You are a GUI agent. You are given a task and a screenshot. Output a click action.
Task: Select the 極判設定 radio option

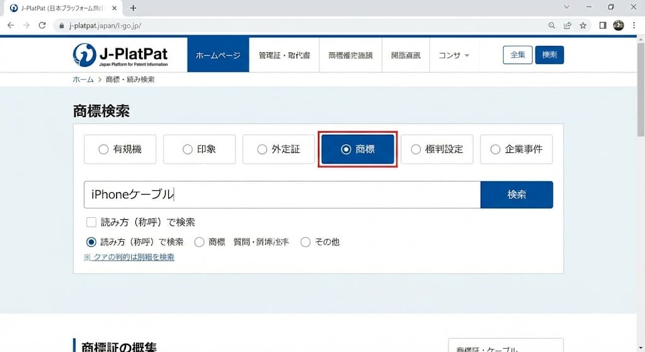437,149
